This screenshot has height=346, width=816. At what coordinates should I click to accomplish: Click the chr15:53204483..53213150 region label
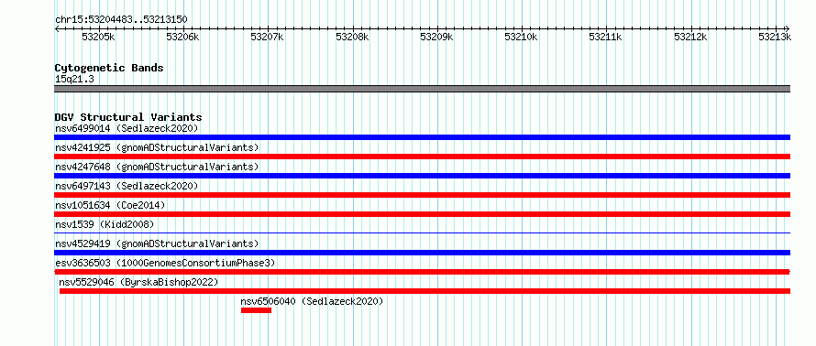pyautogui.click(x=121, y=19)
